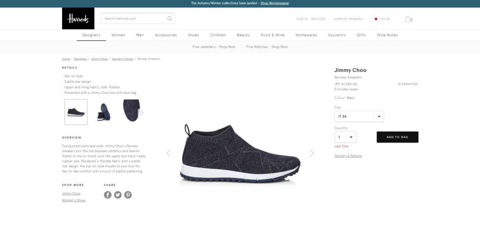Open the Accessories menu
Image resolution: width=480 pixels, height=237 pixels.
click(166, 35)
